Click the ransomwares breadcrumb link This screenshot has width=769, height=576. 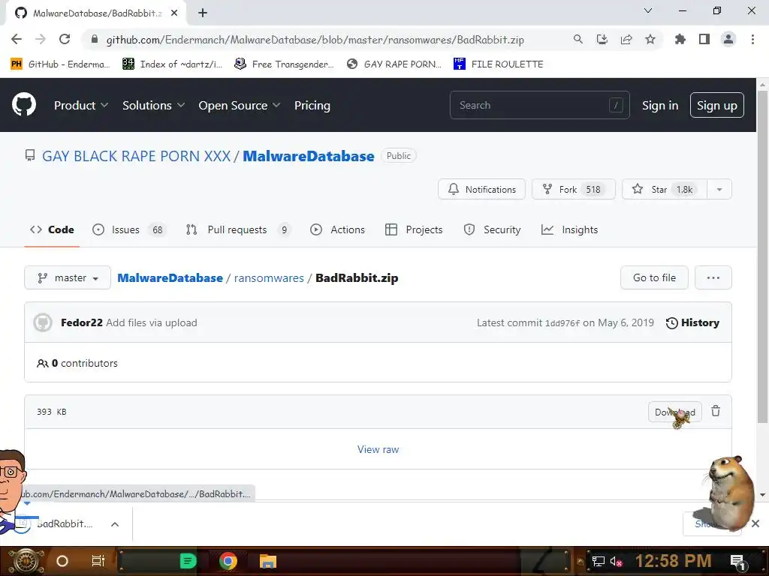[x=269, y=277]
